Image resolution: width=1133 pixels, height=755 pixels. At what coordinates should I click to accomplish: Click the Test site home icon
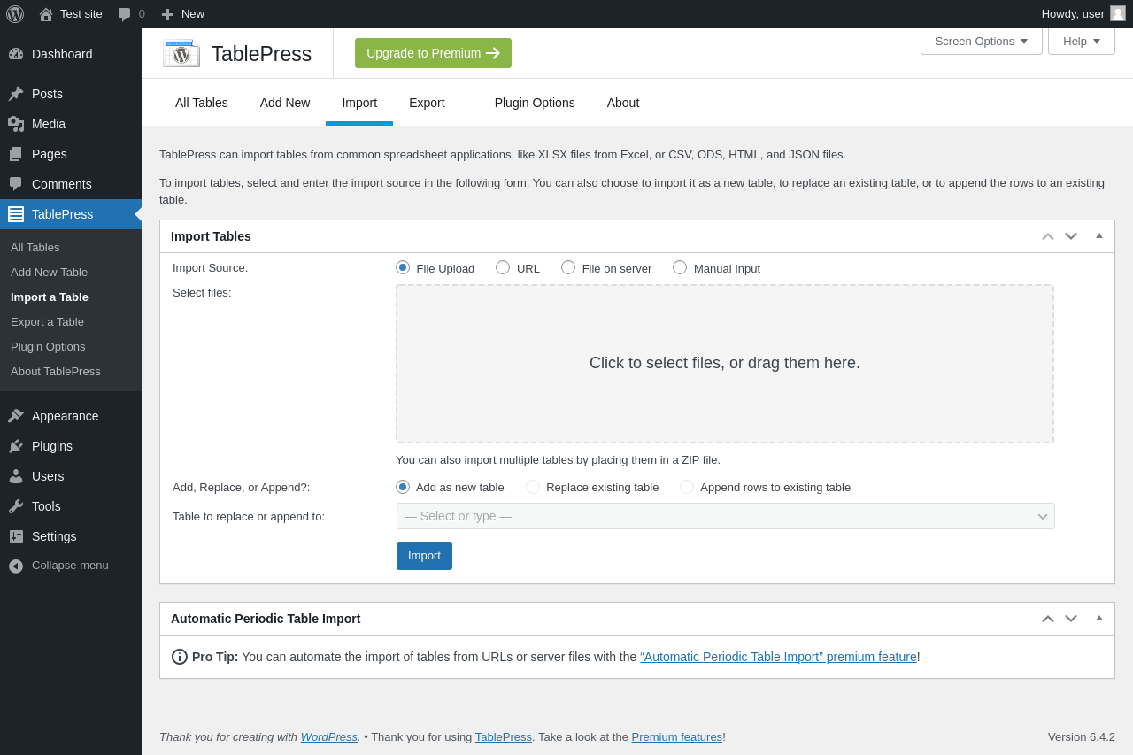click(46, 14)
